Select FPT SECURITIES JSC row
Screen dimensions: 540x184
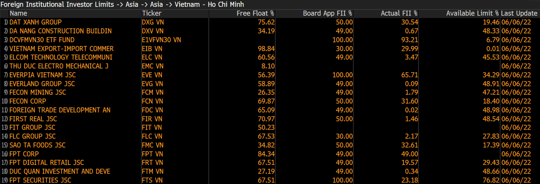[x=270, y=180]
